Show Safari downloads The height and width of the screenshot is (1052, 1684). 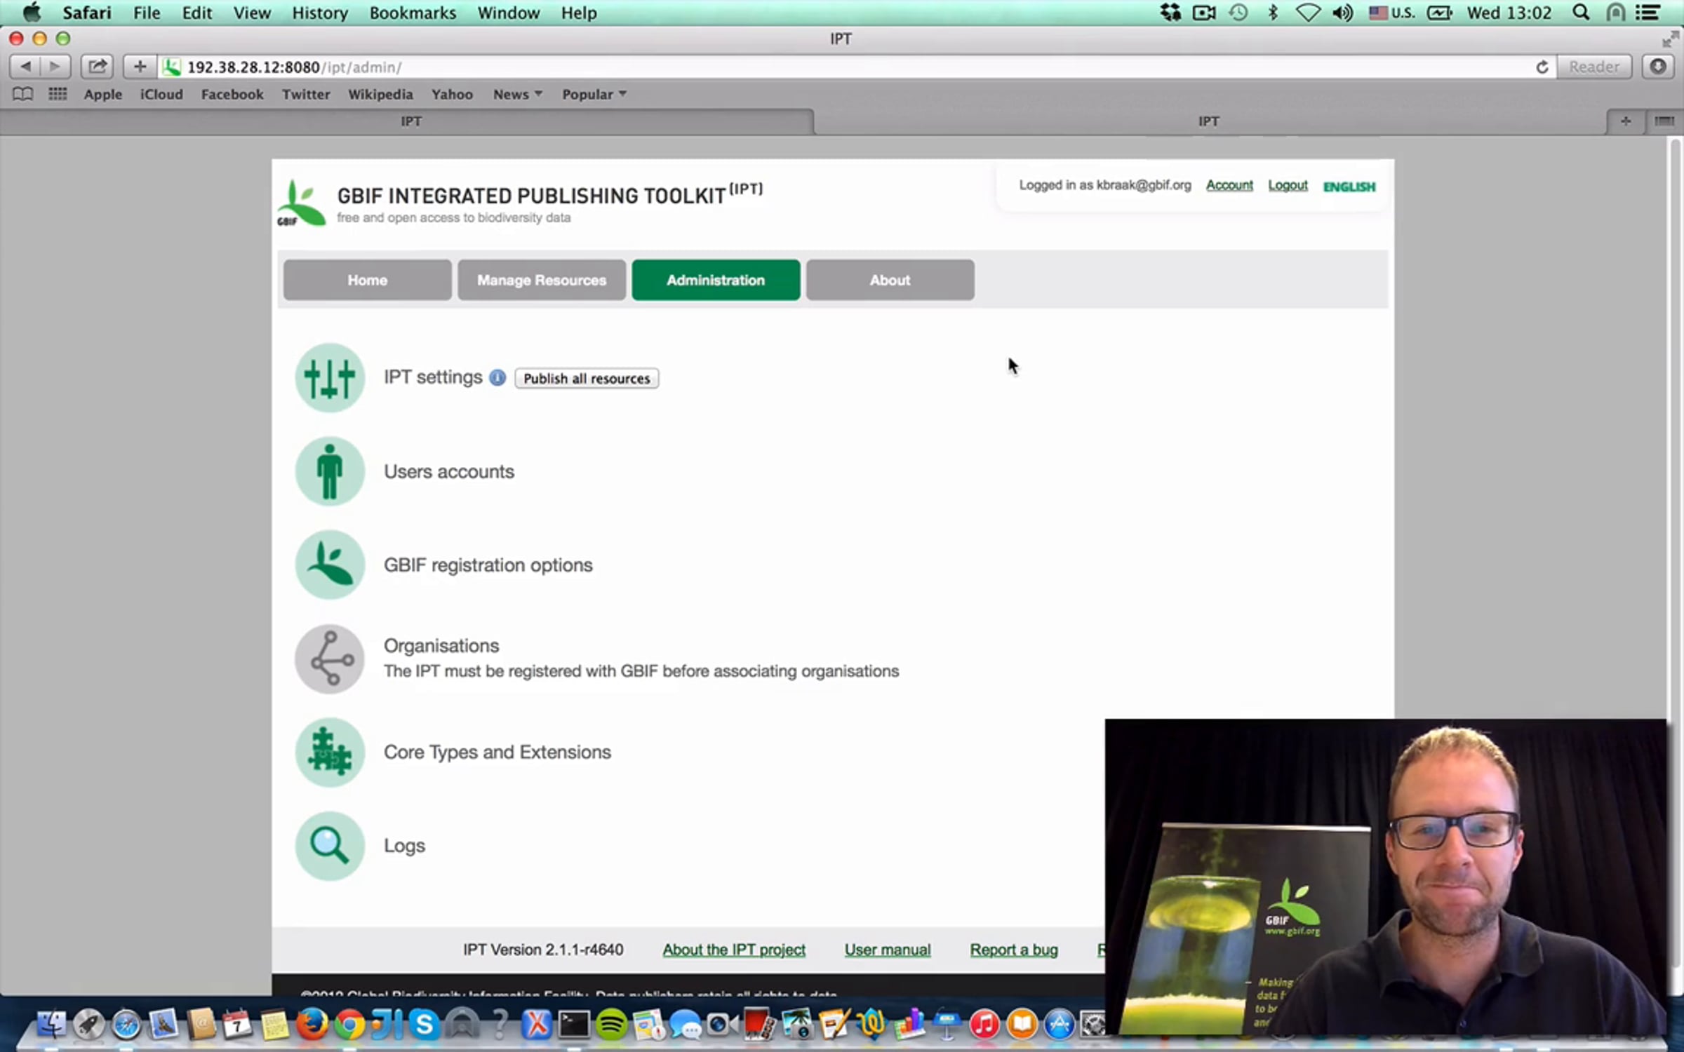coord(1657,67)
